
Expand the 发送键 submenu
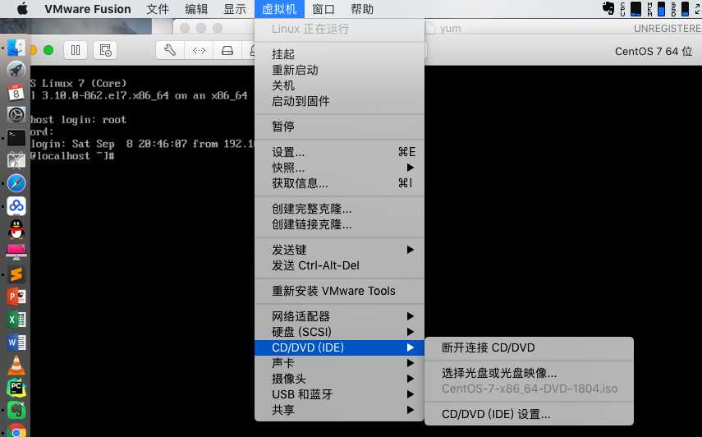[x=339, y=250]
